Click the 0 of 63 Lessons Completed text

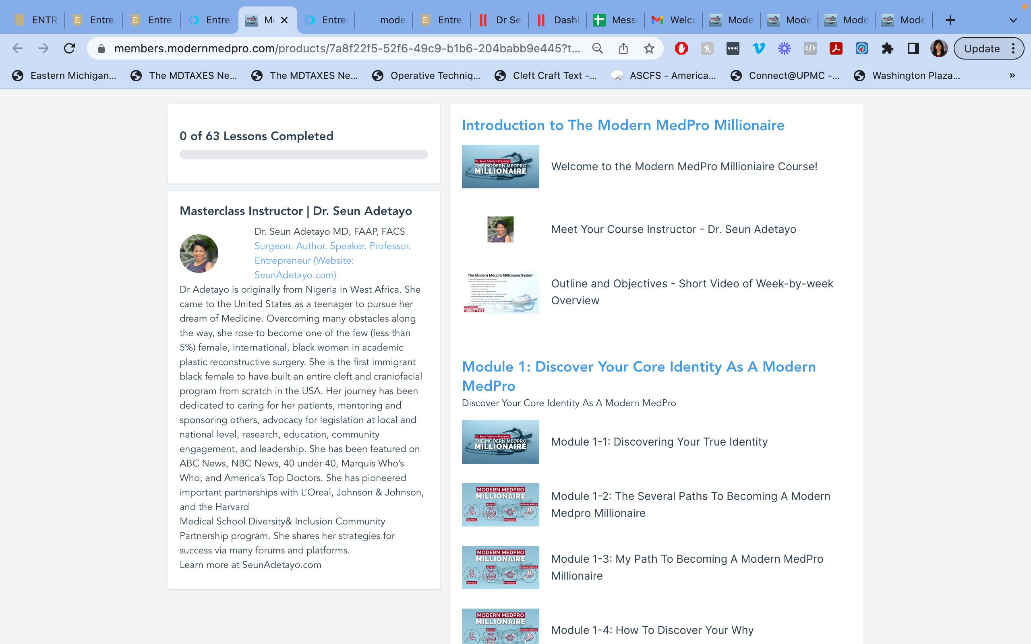[x=257, y=136]
